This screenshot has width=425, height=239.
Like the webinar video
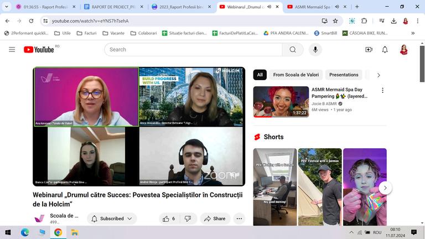[x=169, y=219]
